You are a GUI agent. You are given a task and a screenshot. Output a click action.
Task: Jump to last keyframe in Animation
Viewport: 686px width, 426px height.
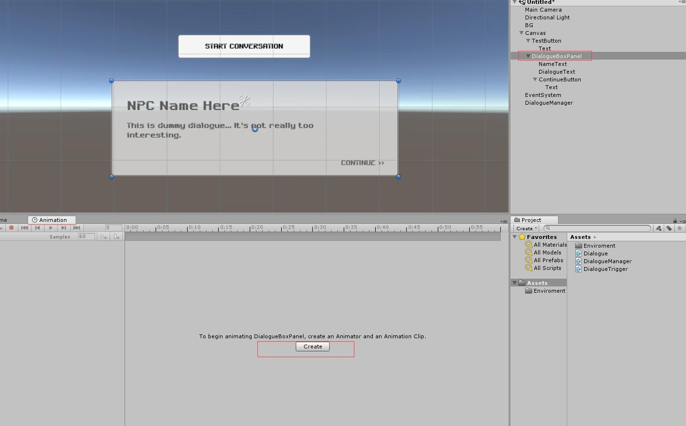[77, 228]
